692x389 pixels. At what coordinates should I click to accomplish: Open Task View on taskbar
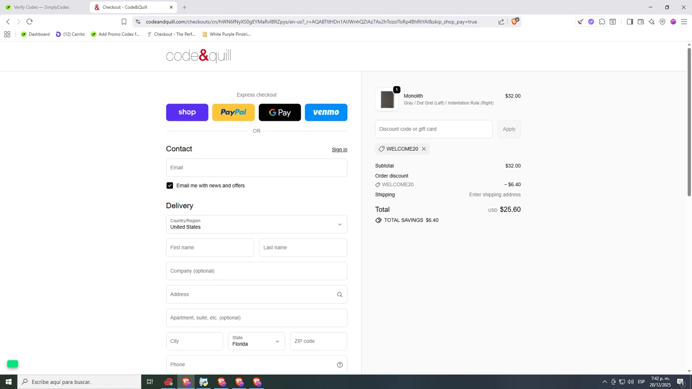click(x=149, y=382)
